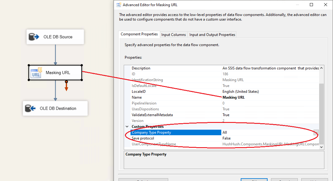Viewport: 333px width, 181px height.
Task: Select the Component Properties tab
Action: pyautogui.click(x=139, y=34)
